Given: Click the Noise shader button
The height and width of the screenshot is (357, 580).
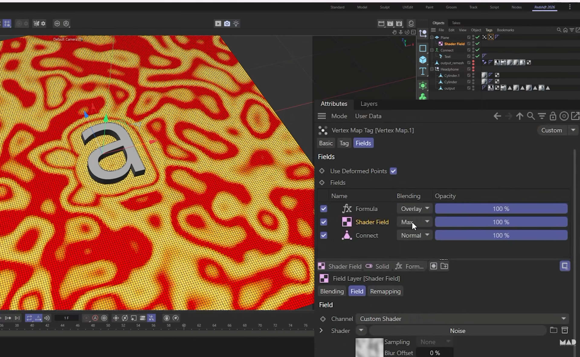Looking at the screenshot, I should pyautogui.click(x=457, y=331).
